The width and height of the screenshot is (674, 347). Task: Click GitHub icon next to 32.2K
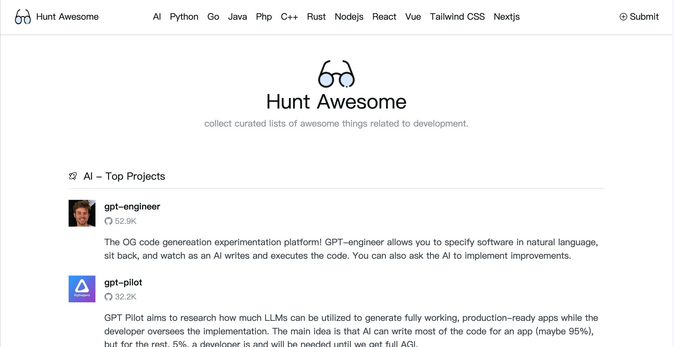pos(108,297)
